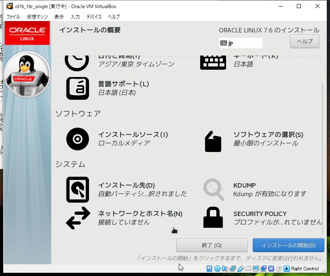Click the mouse integration indicator in status bar
Image resolution: width=330 pixels, height=276 pixels.
coord(278,268)
